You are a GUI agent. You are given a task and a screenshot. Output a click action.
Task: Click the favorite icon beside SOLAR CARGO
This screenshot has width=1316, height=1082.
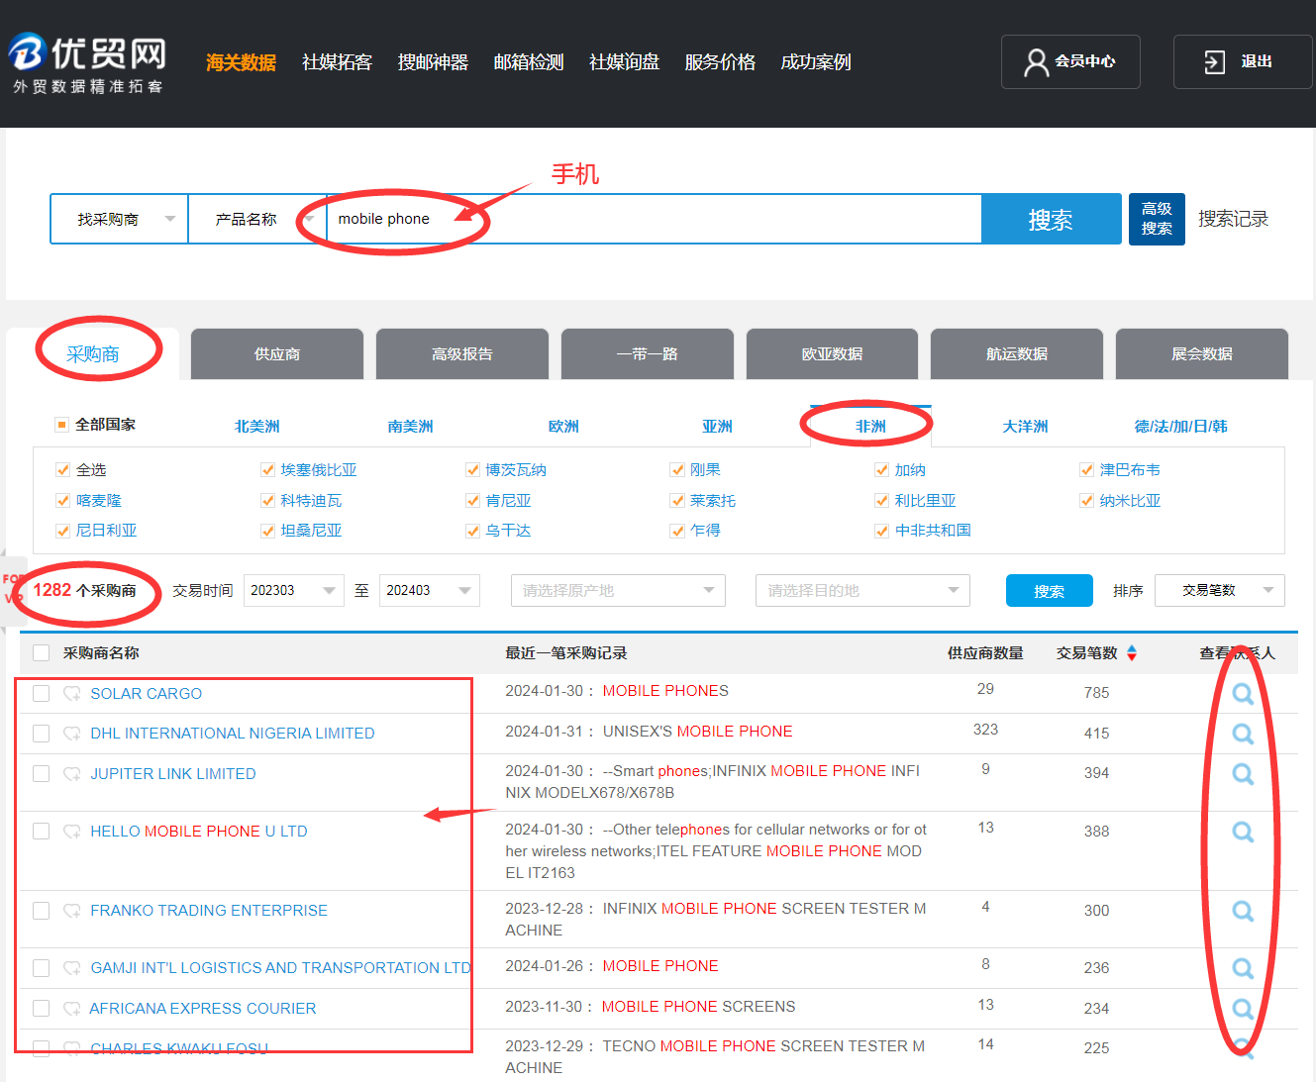pos(72,694)
